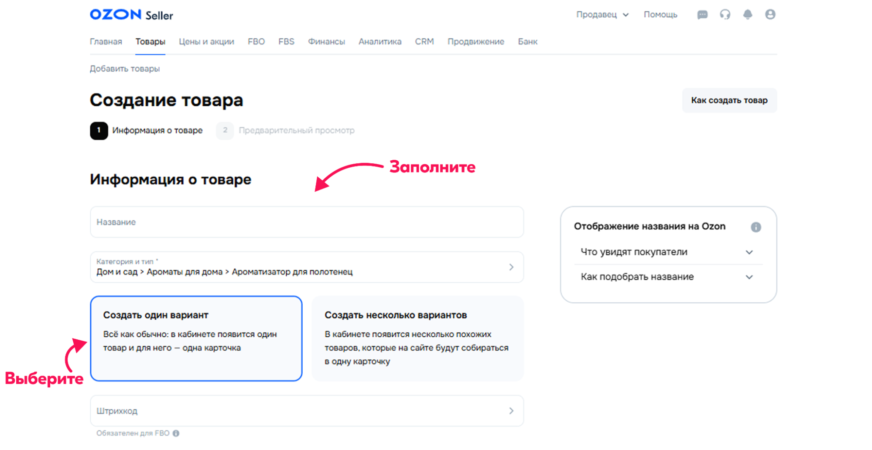This screenshot has height=450, width=872.
Task: Switch to the Цены и акции tab
Action: click(206, 42)
